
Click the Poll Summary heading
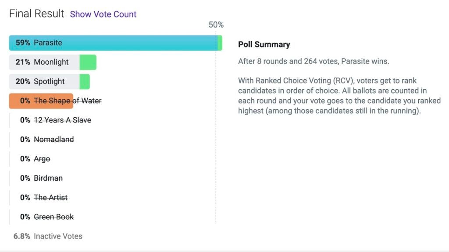[x=264, y=45]
